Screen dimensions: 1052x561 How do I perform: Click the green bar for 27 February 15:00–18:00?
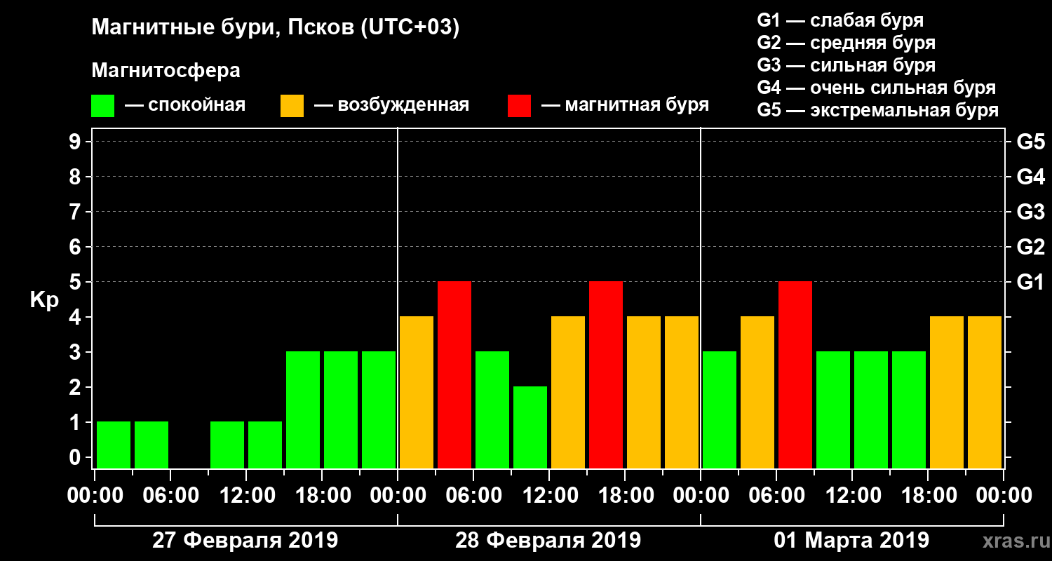tap(303, 410)
